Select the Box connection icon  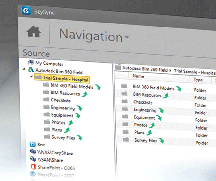point(32,144)
